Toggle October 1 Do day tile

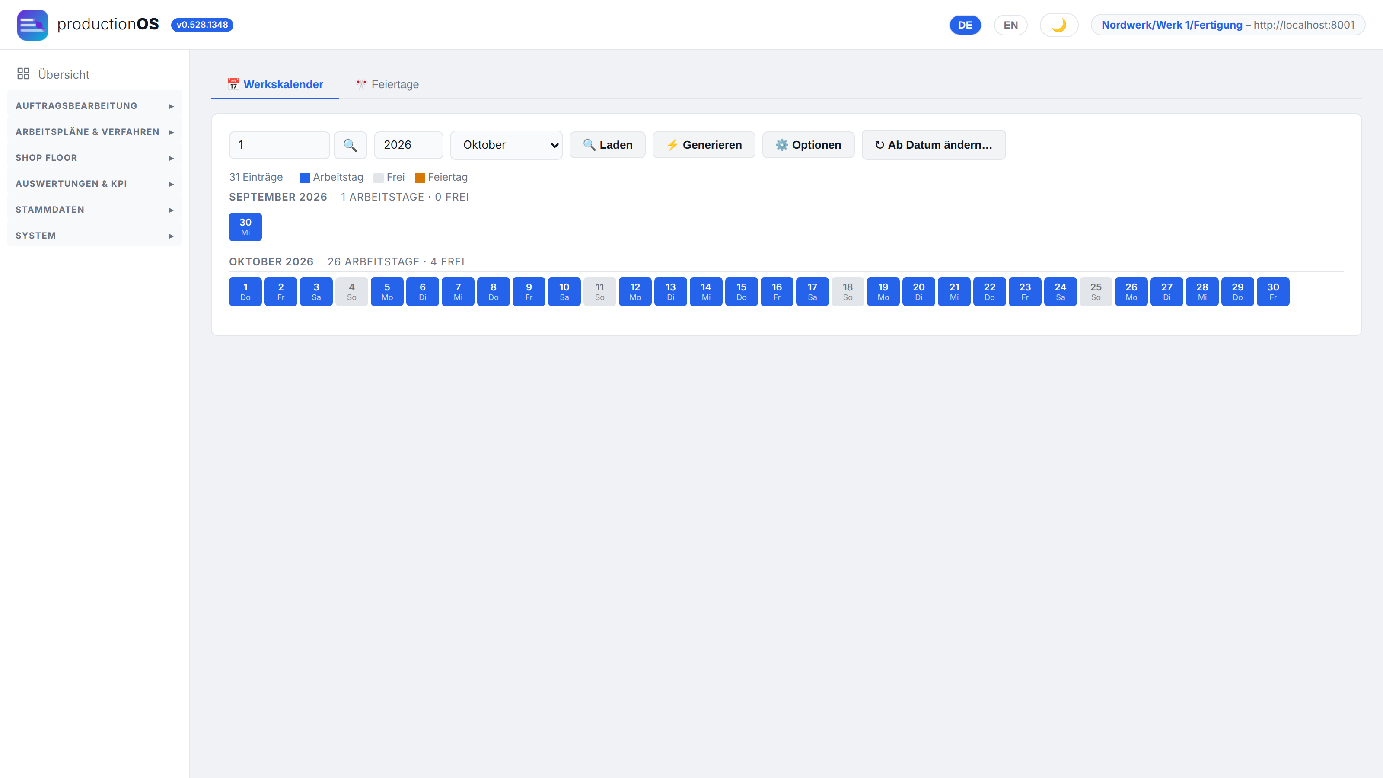(x=245, y=292)
